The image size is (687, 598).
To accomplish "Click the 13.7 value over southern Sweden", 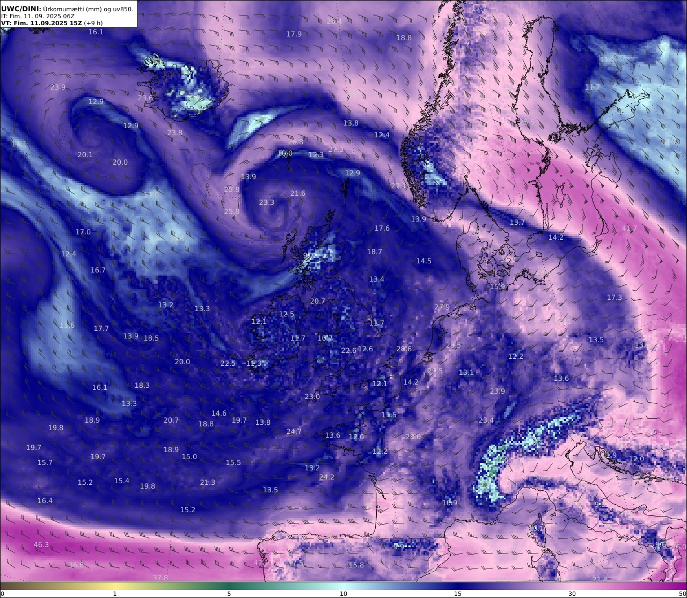I will (517, 222).
